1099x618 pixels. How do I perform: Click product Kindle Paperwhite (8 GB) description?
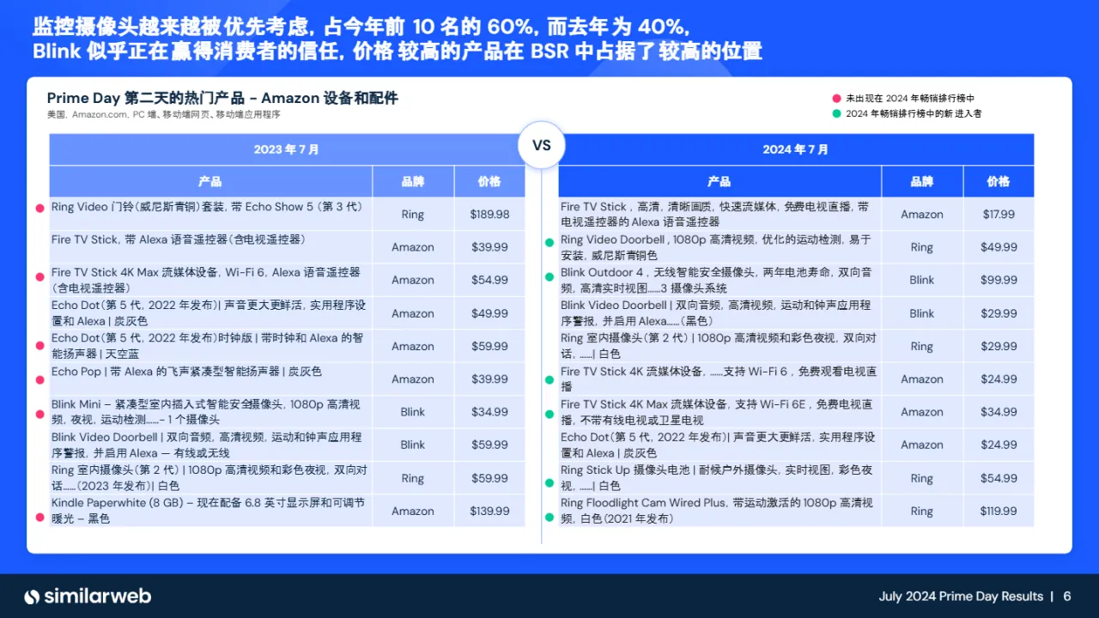point(208,510)
